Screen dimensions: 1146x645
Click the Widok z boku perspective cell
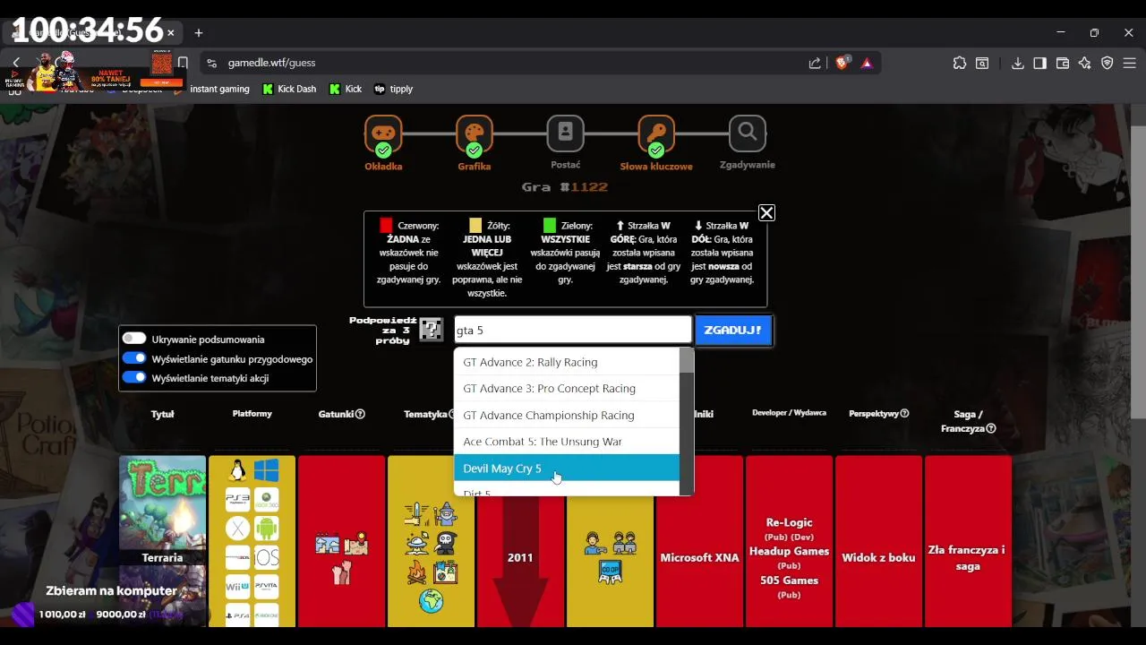(x=878, y=541)
